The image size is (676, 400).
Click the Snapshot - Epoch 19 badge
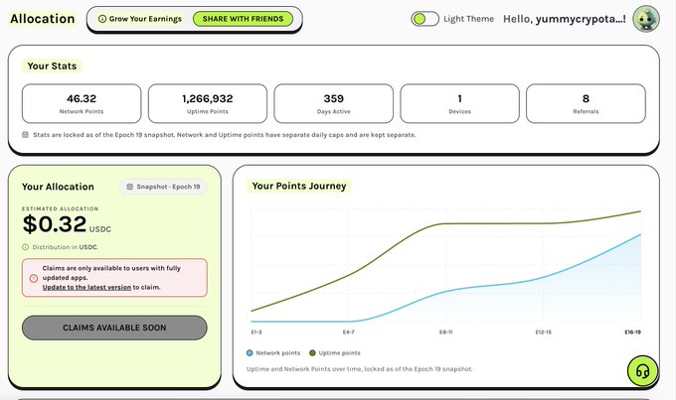[x=163, y=187]
